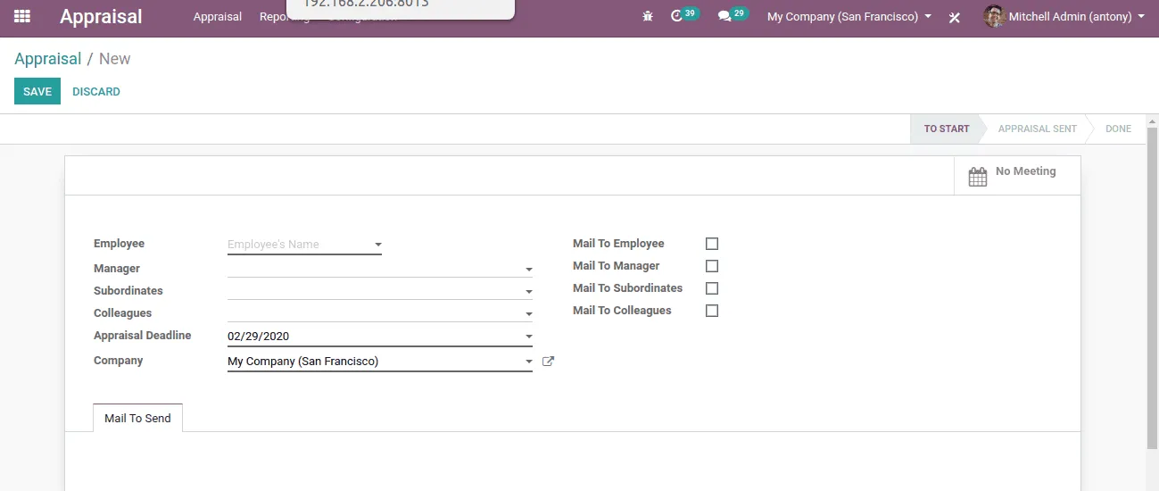Open the apps grid menu icon
Viewport: 1159px width, 491px height.
(22, 16)
